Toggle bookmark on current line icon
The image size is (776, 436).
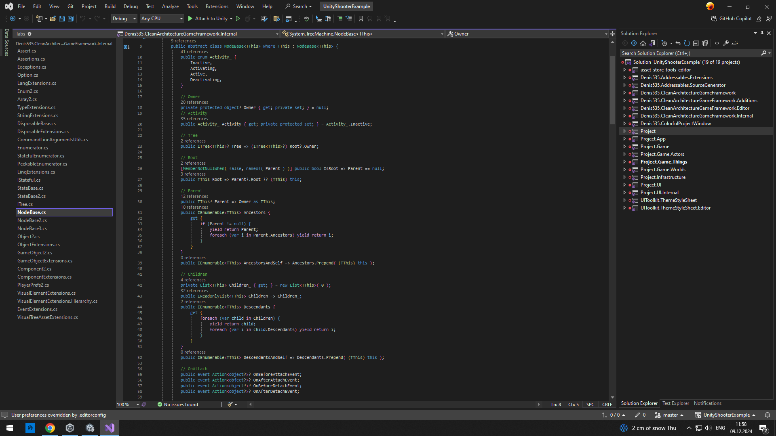click(361, 19)
